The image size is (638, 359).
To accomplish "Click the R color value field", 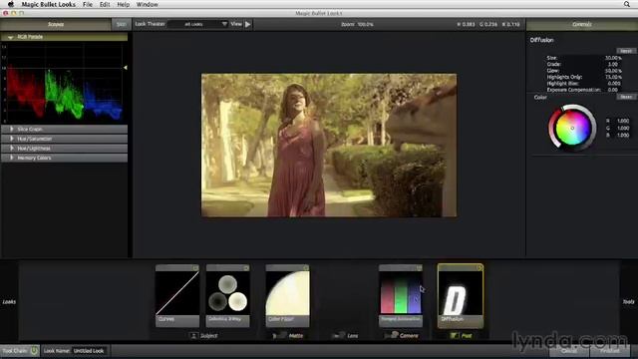I will (623, 121).
